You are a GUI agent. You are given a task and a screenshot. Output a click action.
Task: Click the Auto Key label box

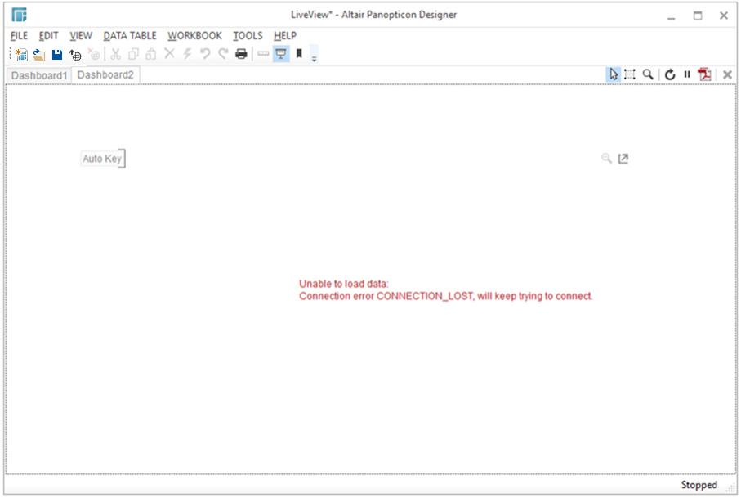point(103,159)
